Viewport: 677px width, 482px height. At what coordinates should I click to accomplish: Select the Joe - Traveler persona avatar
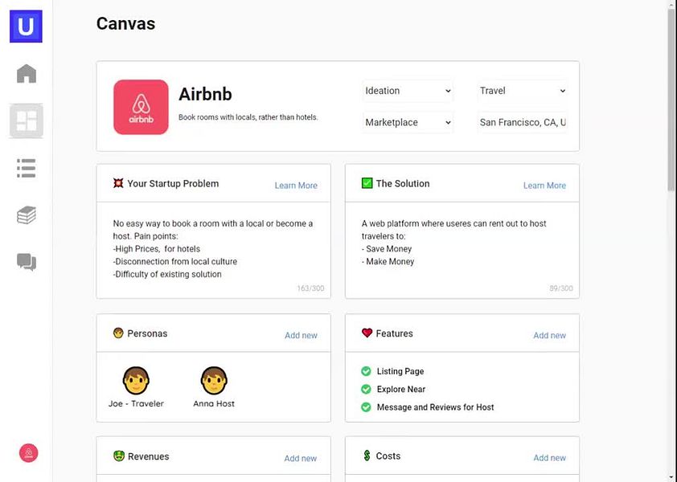coord(136,381)
